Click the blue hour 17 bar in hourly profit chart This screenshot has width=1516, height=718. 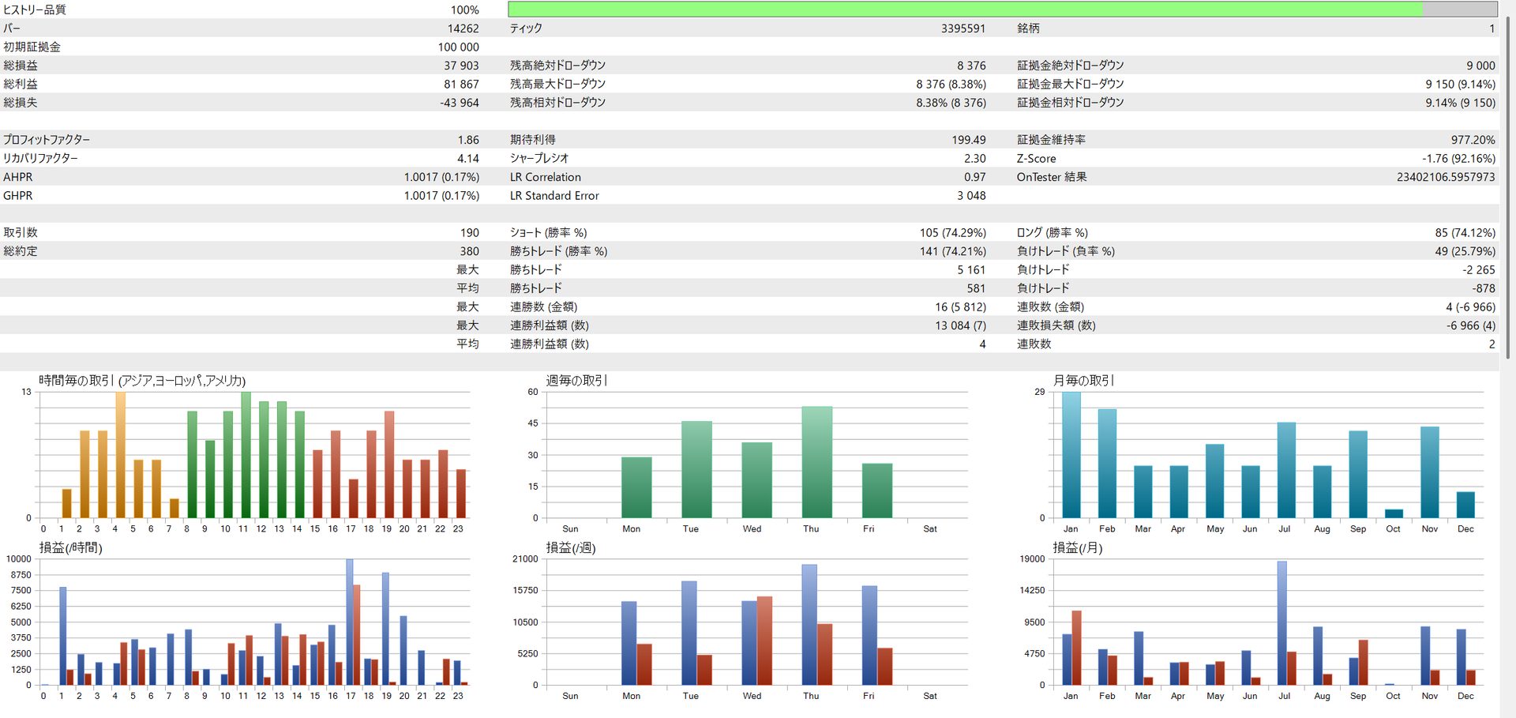tap(350, 622)
